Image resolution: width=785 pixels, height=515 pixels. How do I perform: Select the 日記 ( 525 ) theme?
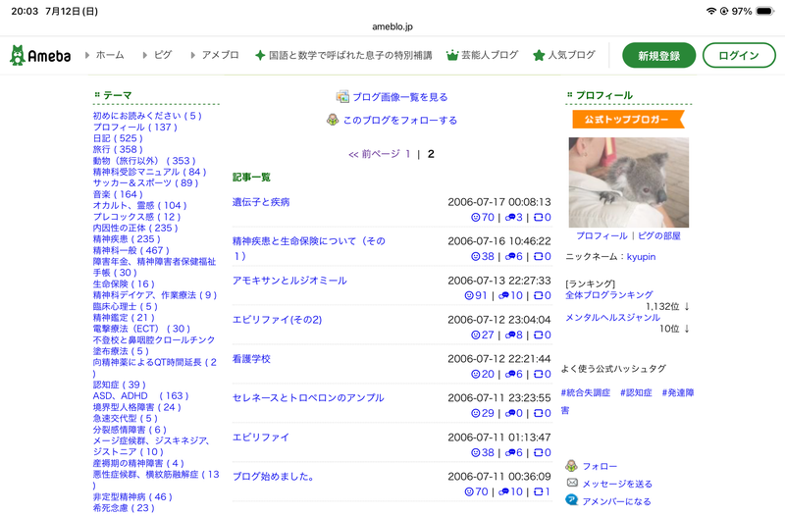point(118,138)
